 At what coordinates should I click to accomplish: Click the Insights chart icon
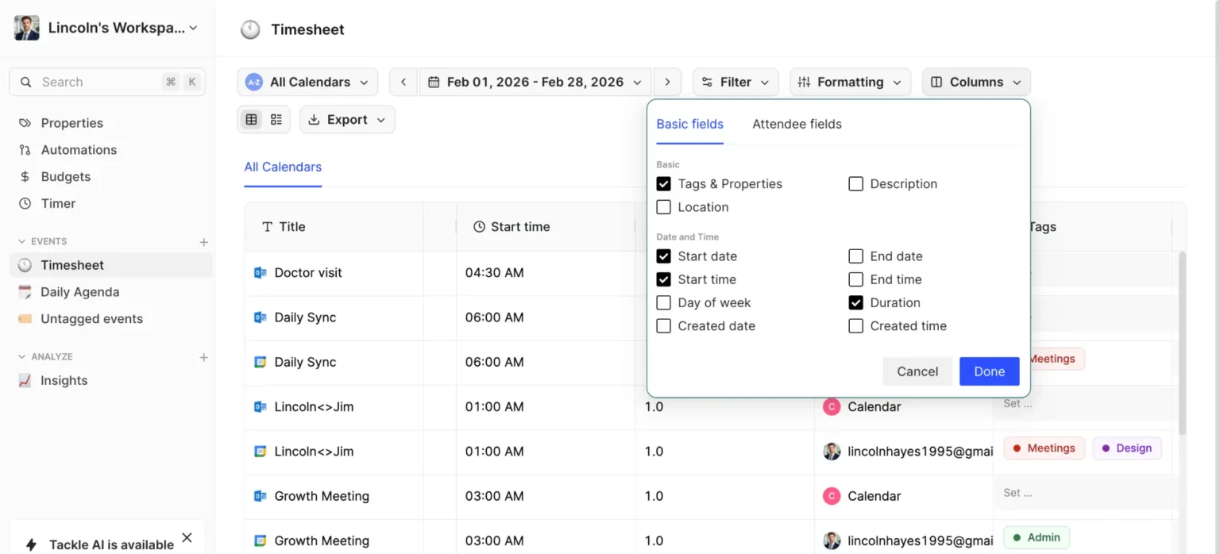point(25,381)
